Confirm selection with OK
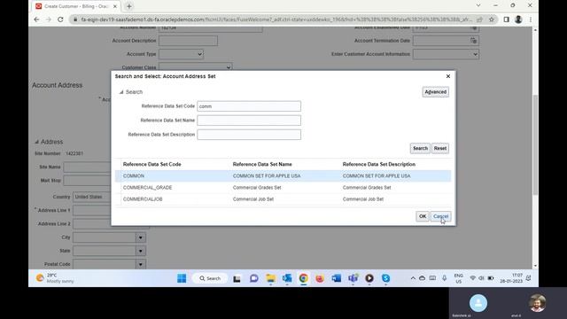 [x=423, y=216]
